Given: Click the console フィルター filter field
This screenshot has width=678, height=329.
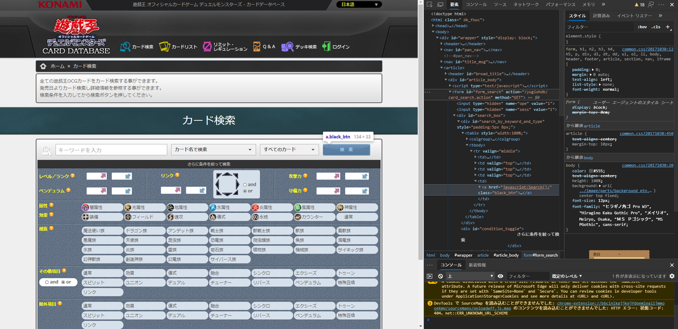Looking at the screenshot, I should [x=528, y=276].
